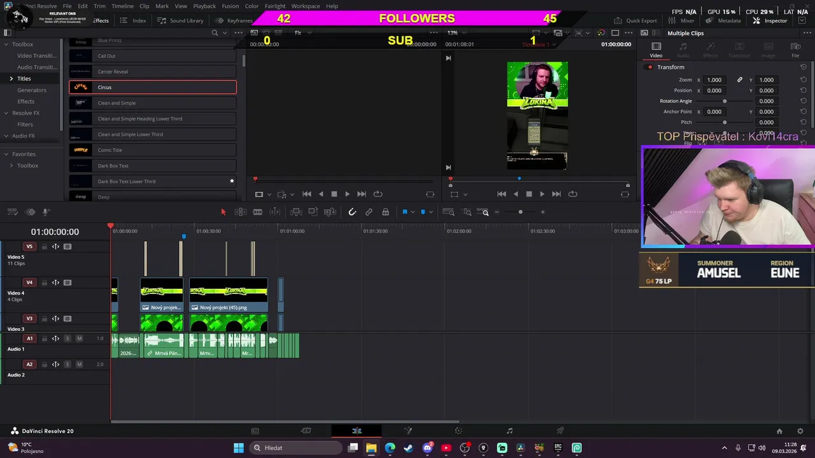
Task: Open the Workspace menu
Action: [x=306, y=6]
